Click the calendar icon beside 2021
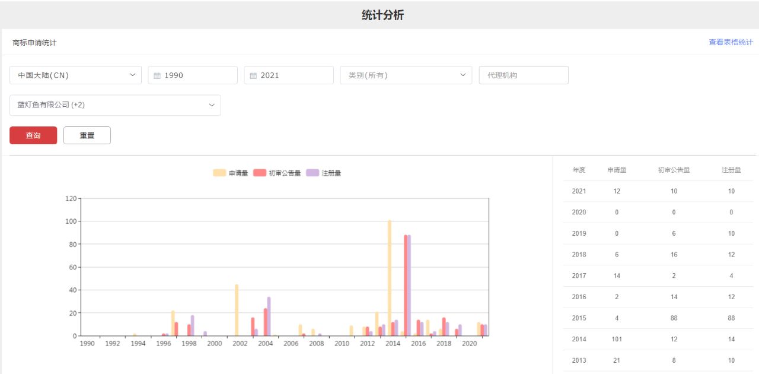Viewport: 759px width, 374px height. (253, 75)
